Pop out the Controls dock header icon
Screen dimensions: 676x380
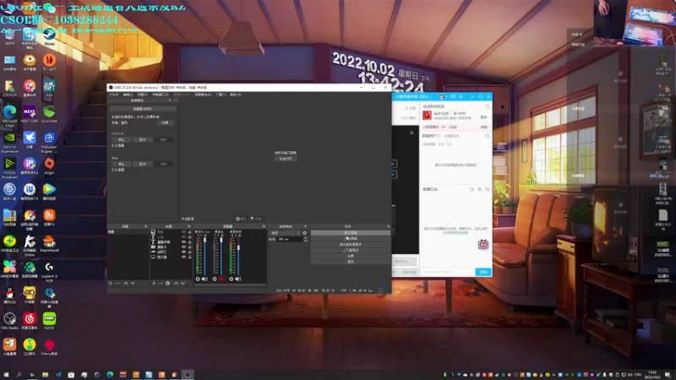[389, 226]
